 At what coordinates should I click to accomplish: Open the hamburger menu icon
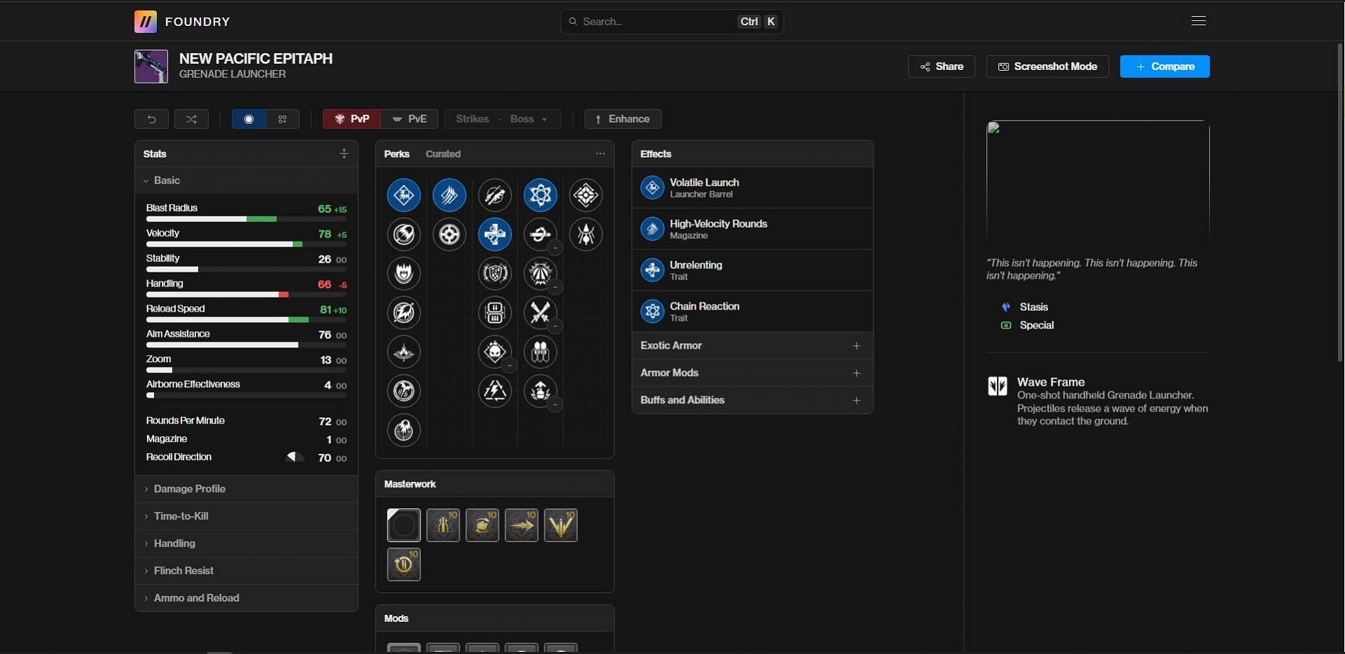click(1198, 21)
